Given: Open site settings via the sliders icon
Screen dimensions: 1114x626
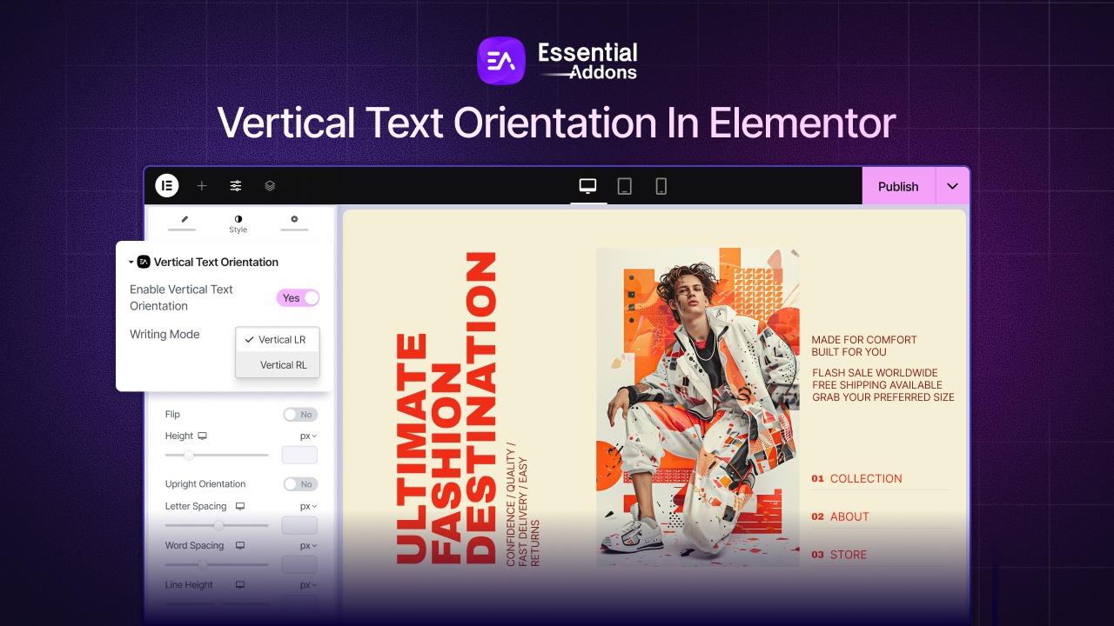Looking at the screenshot, I should (235, 185).
